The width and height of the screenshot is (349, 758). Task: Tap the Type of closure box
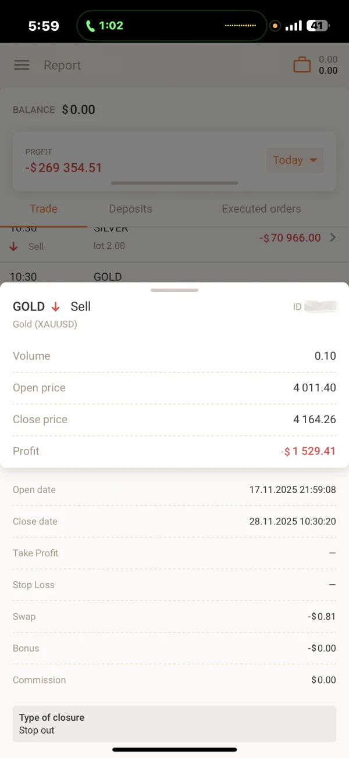pyautogui.click(x=174, y=724)
